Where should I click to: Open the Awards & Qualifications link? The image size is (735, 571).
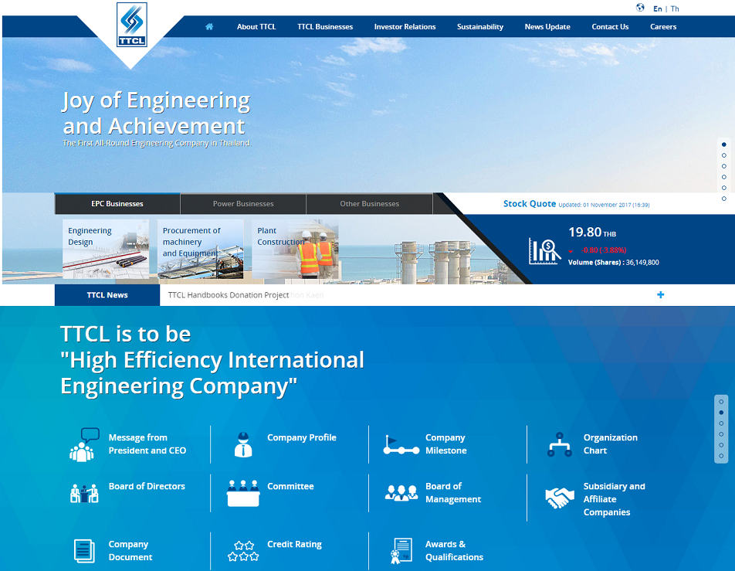click(454, 550)
